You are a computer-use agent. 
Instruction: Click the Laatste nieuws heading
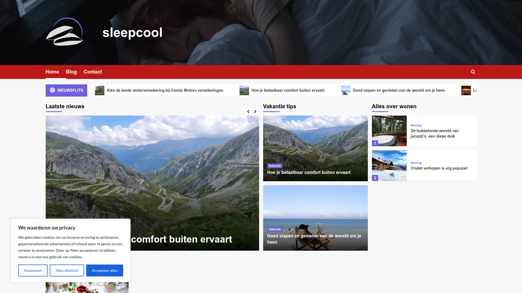(x=65, y=106)
